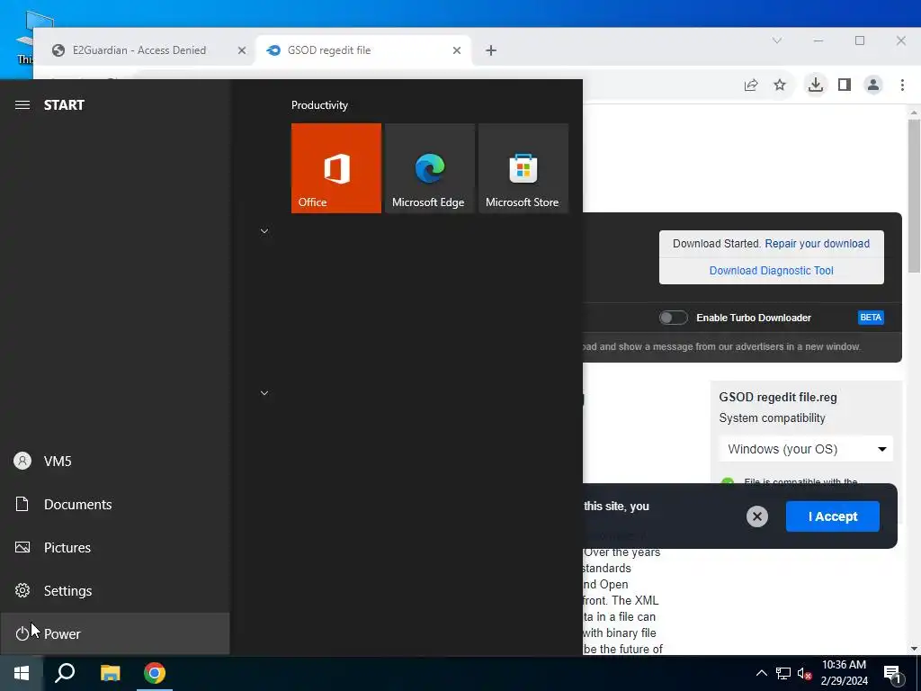Screen dimensions: 921x691
Task: Click the Productivity group heading
Action: pyautogui.click(x=319, y=105)
